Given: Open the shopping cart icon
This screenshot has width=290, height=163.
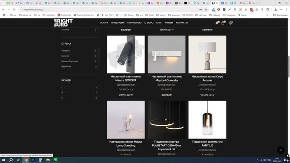Looking at the screenshot, I should coord(223,23).
